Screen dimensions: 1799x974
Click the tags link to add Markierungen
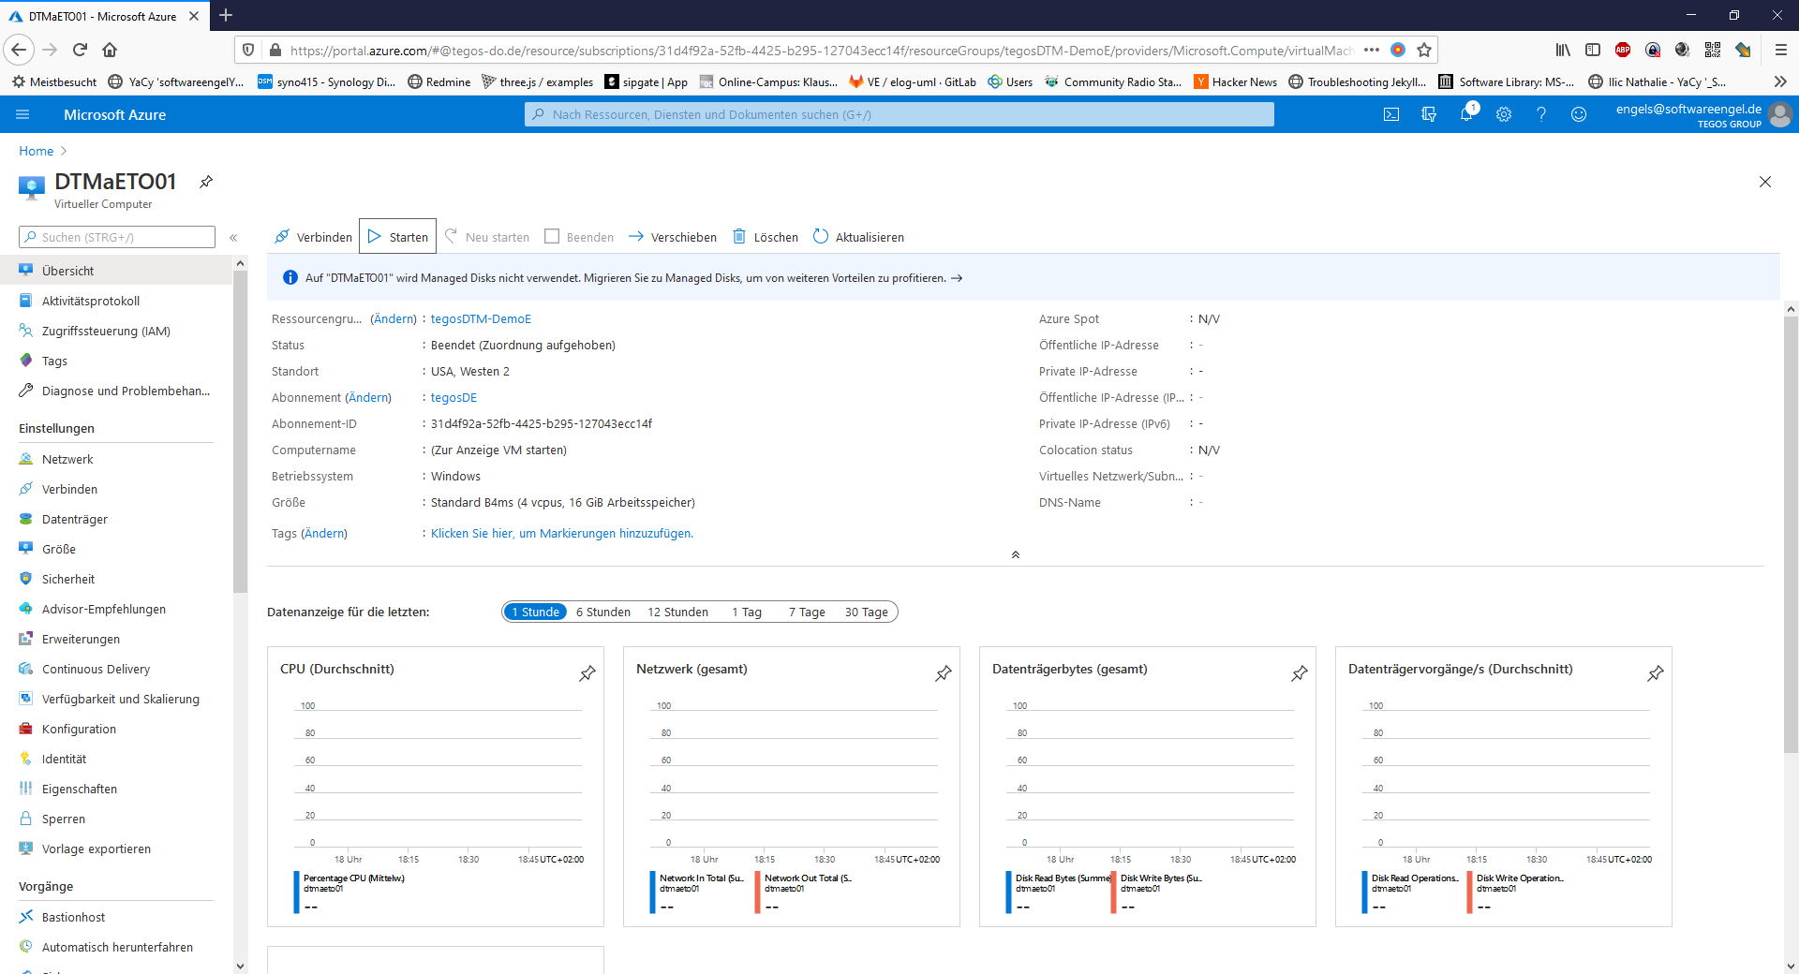point(562,534)
